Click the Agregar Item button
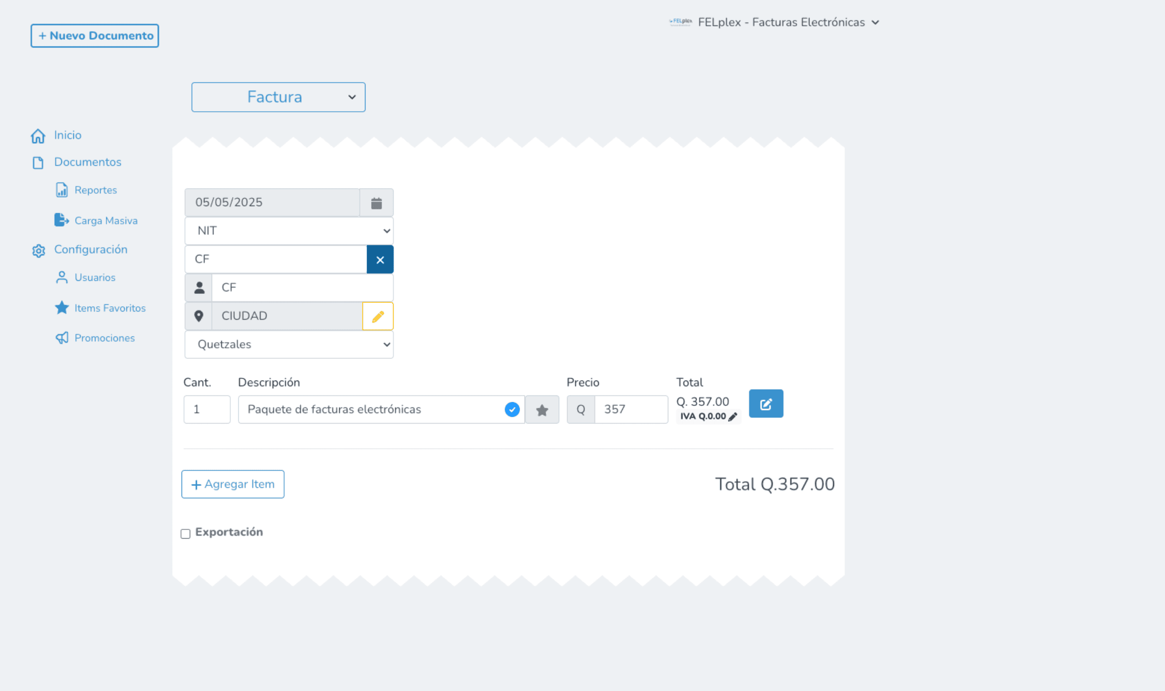This screenshot has height=691, width=1165. click(233, 484)
